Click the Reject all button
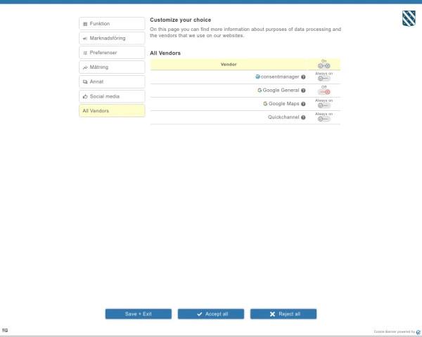This screenshot has height=337, width=422. (283, 314)
